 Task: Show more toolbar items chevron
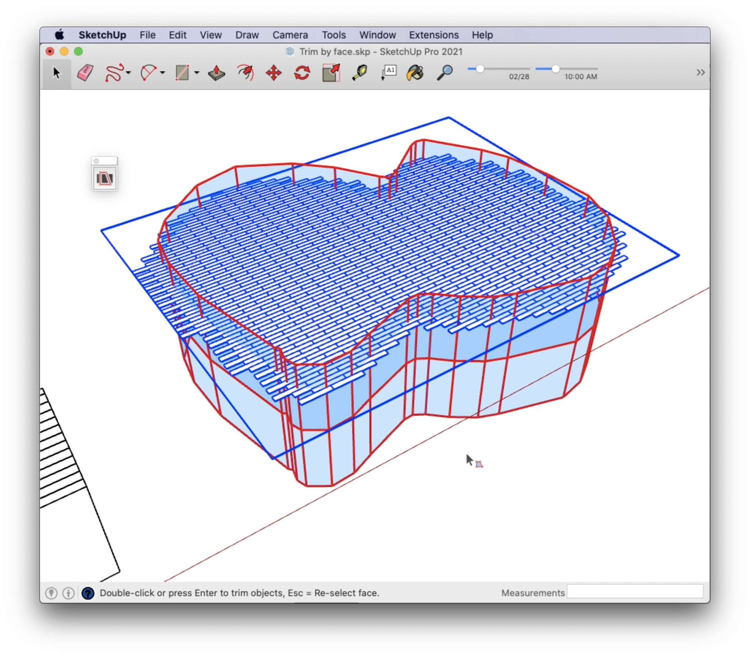(x=700, y=73)
